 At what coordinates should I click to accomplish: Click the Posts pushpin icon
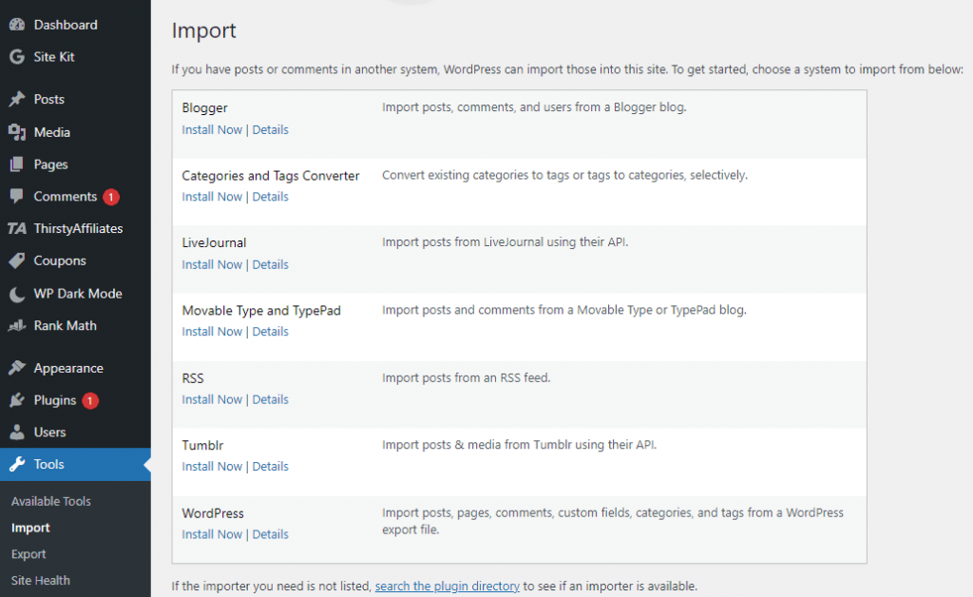point(17,99)
